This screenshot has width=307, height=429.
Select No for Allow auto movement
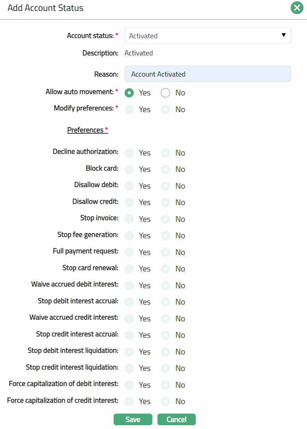point(166,93)
